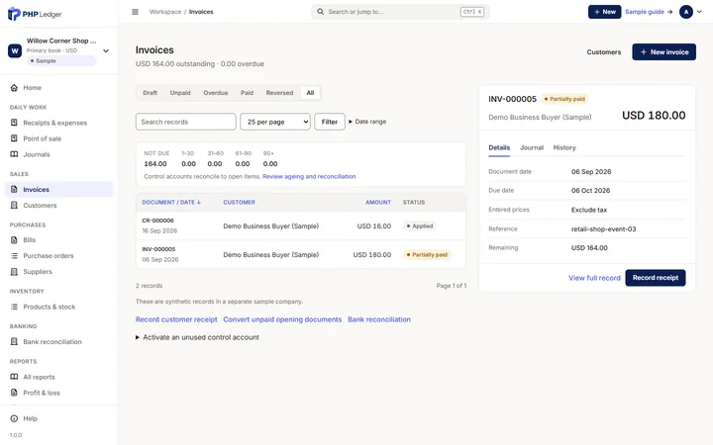Image resolution: width=713 pixels, height=445 pixels.
Task: Open the user avatar A
Action: [685, 12]
